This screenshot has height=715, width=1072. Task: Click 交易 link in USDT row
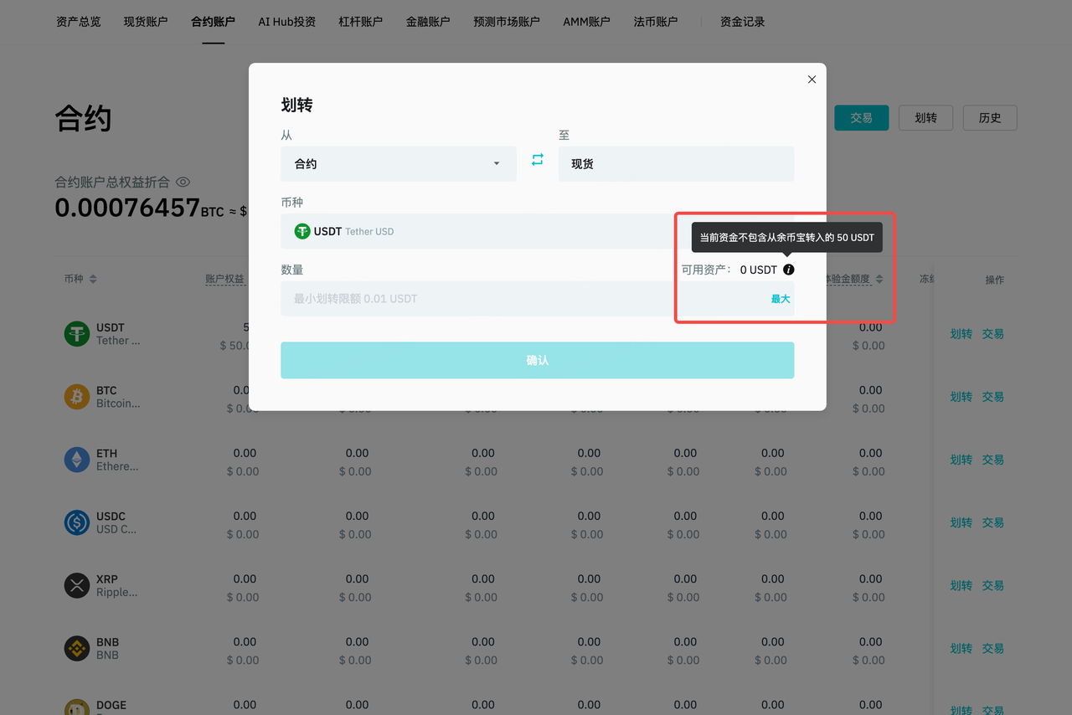pos(993,334)
